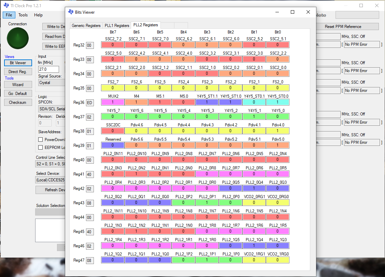Click the Reg37 hex value field
385x277 pixels.
tap(90, 117)
